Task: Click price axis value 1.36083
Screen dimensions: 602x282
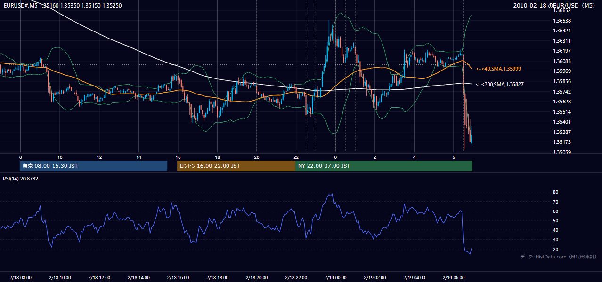Action: 562,61
